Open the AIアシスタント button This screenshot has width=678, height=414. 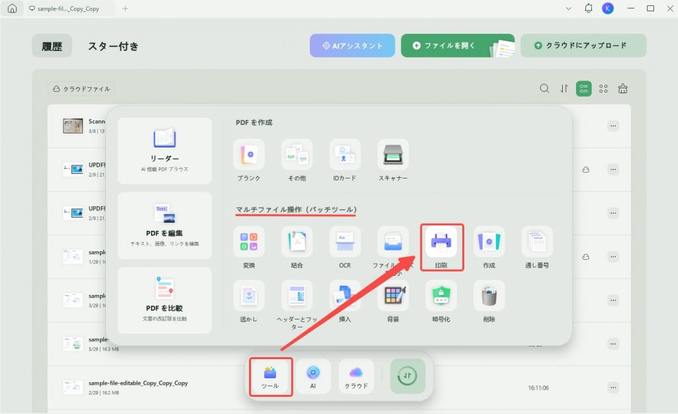[352, 46]
